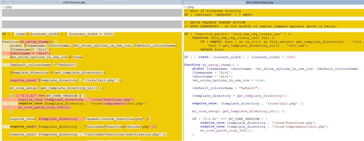The width and height of the screenshot is (364, 141).
Task: Click right pane "$shortname = 'divi';" line
Action: [x=213, y=77]
